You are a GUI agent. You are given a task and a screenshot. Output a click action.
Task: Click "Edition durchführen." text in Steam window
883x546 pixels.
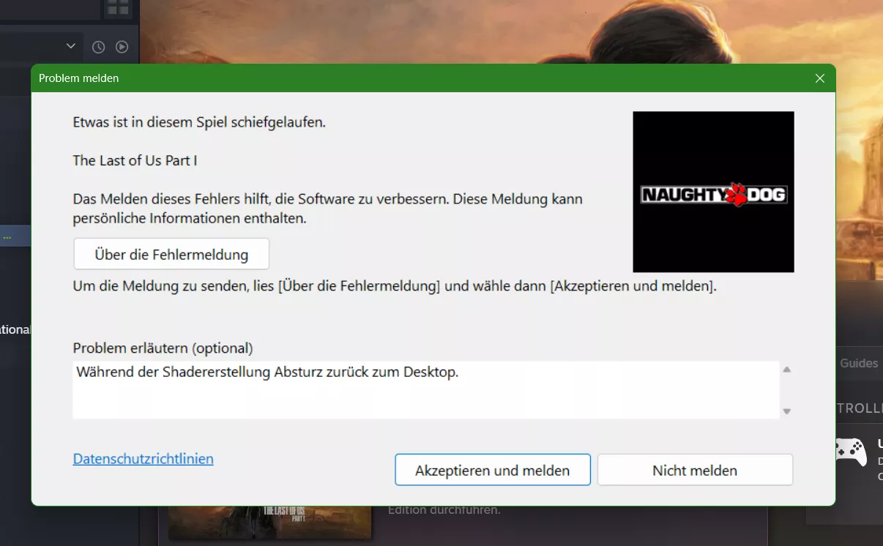[x=444, y=509]
